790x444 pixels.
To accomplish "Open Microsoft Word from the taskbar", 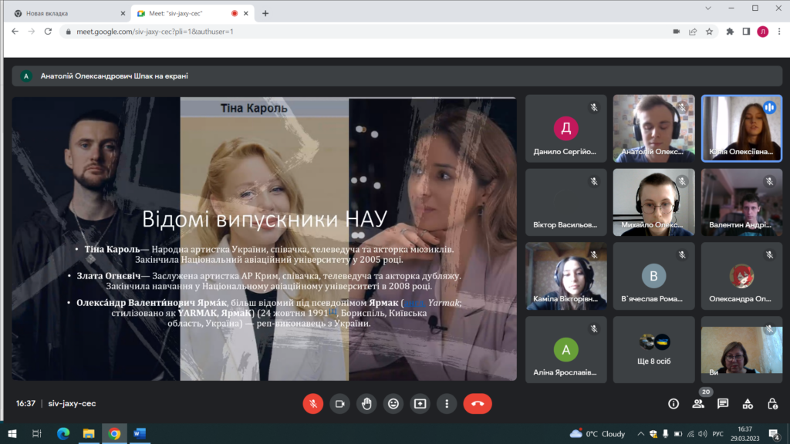I will coord(140,434).
